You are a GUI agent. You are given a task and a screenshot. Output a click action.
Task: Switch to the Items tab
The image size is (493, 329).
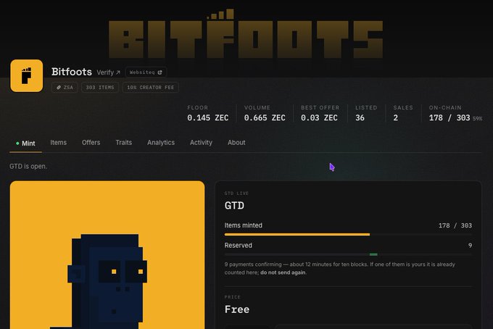(x=59, y=143)
